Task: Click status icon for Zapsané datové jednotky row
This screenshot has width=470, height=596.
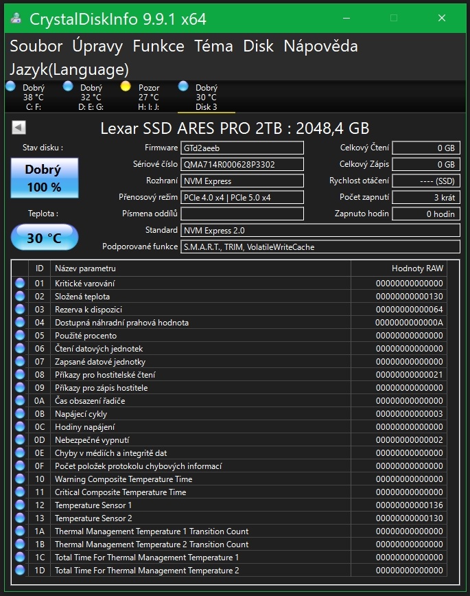Action: [x=20, y=361]
